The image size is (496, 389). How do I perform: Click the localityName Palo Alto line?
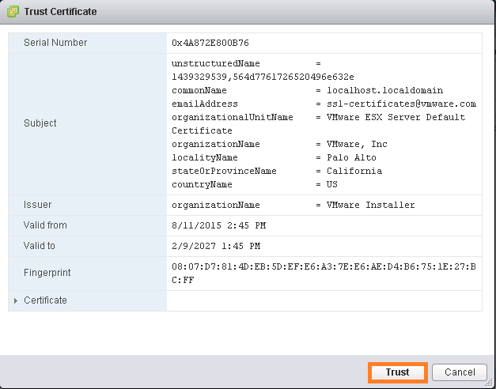tap(274, 157)
